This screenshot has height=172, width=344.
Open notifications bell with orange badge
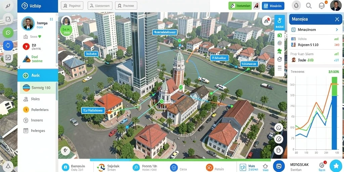[322, 6]
